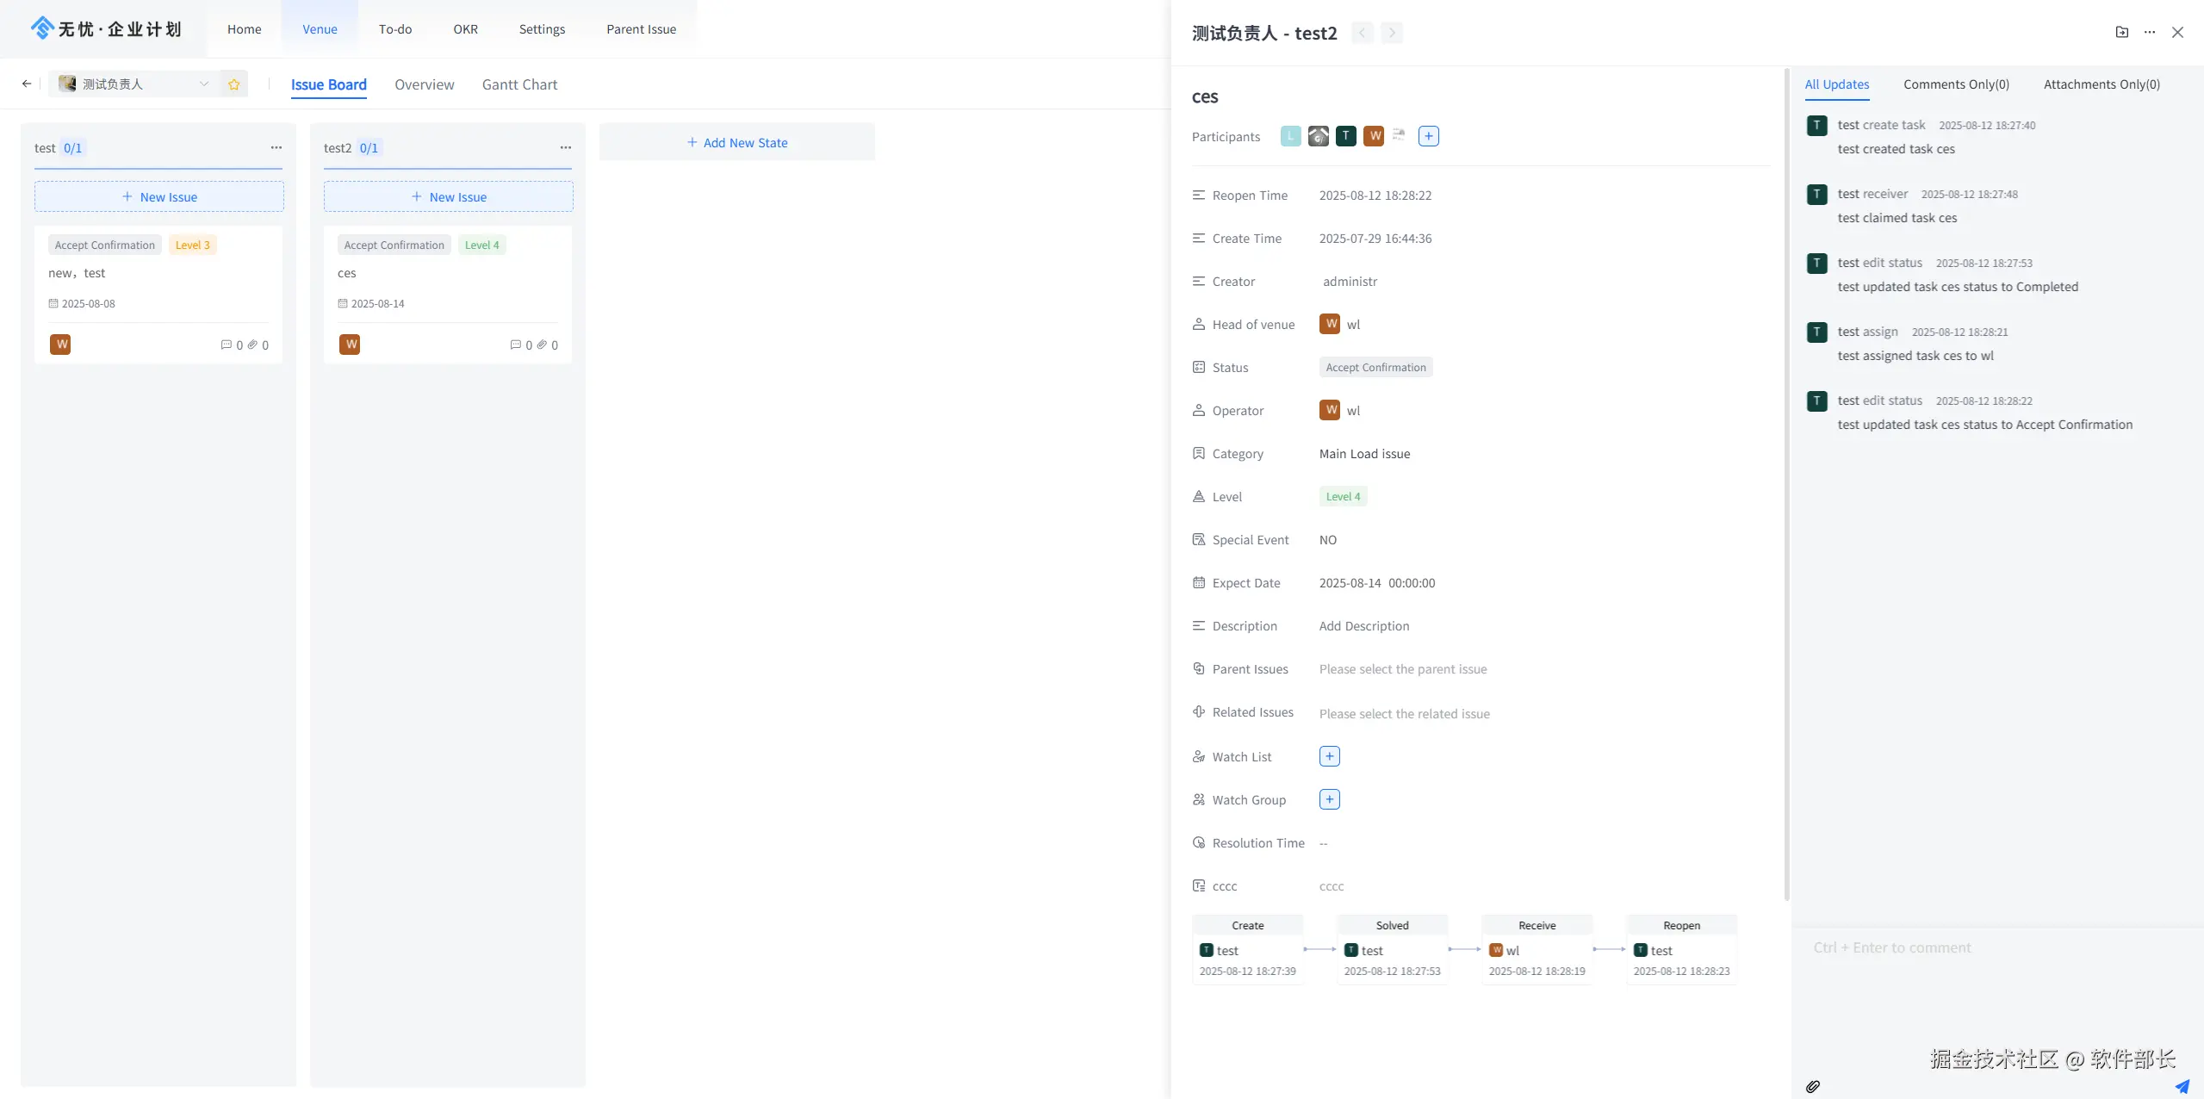Screen dimensions: 2204x1099
Task: Click the move-to-folder icon in panel header
Action: [x=2121, y=33]
